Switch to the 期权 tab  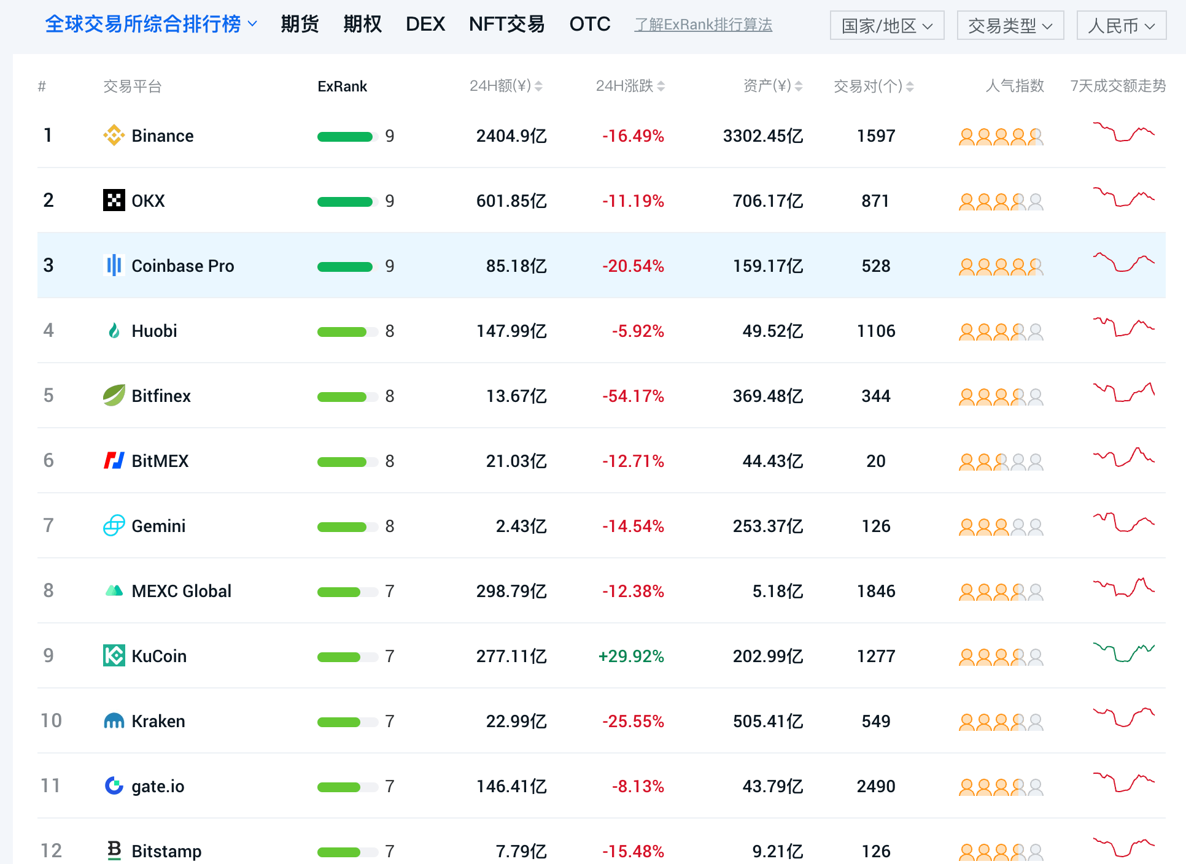click(x=363, y=24)
